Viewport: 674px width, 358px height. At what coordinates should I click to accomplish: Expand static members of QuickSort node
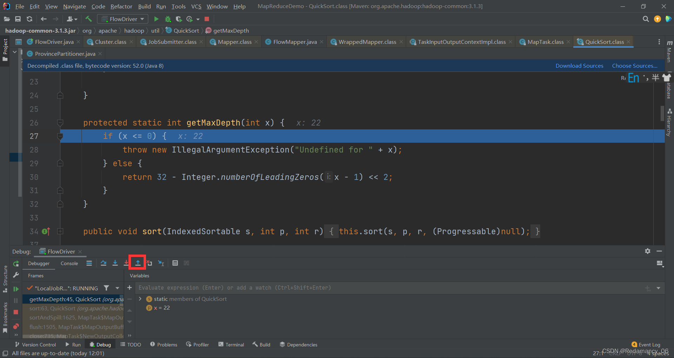coord(140,299)
